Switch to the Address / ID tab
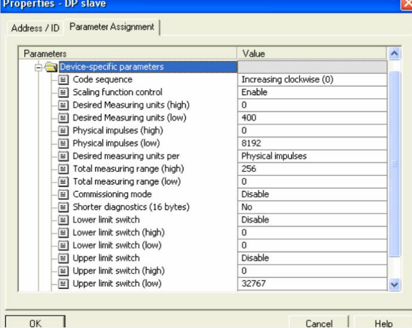This screenshot has width=412, height=328. pos(36,28)
